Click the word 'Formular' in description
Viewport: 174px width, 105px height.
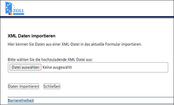coord(113,44)
